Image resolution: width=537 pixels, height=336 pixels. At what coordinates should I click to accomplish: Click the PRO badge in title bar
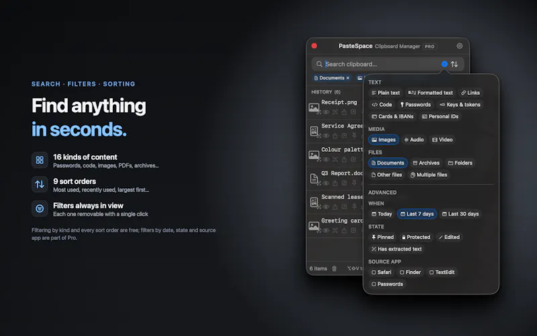(430, 46)
